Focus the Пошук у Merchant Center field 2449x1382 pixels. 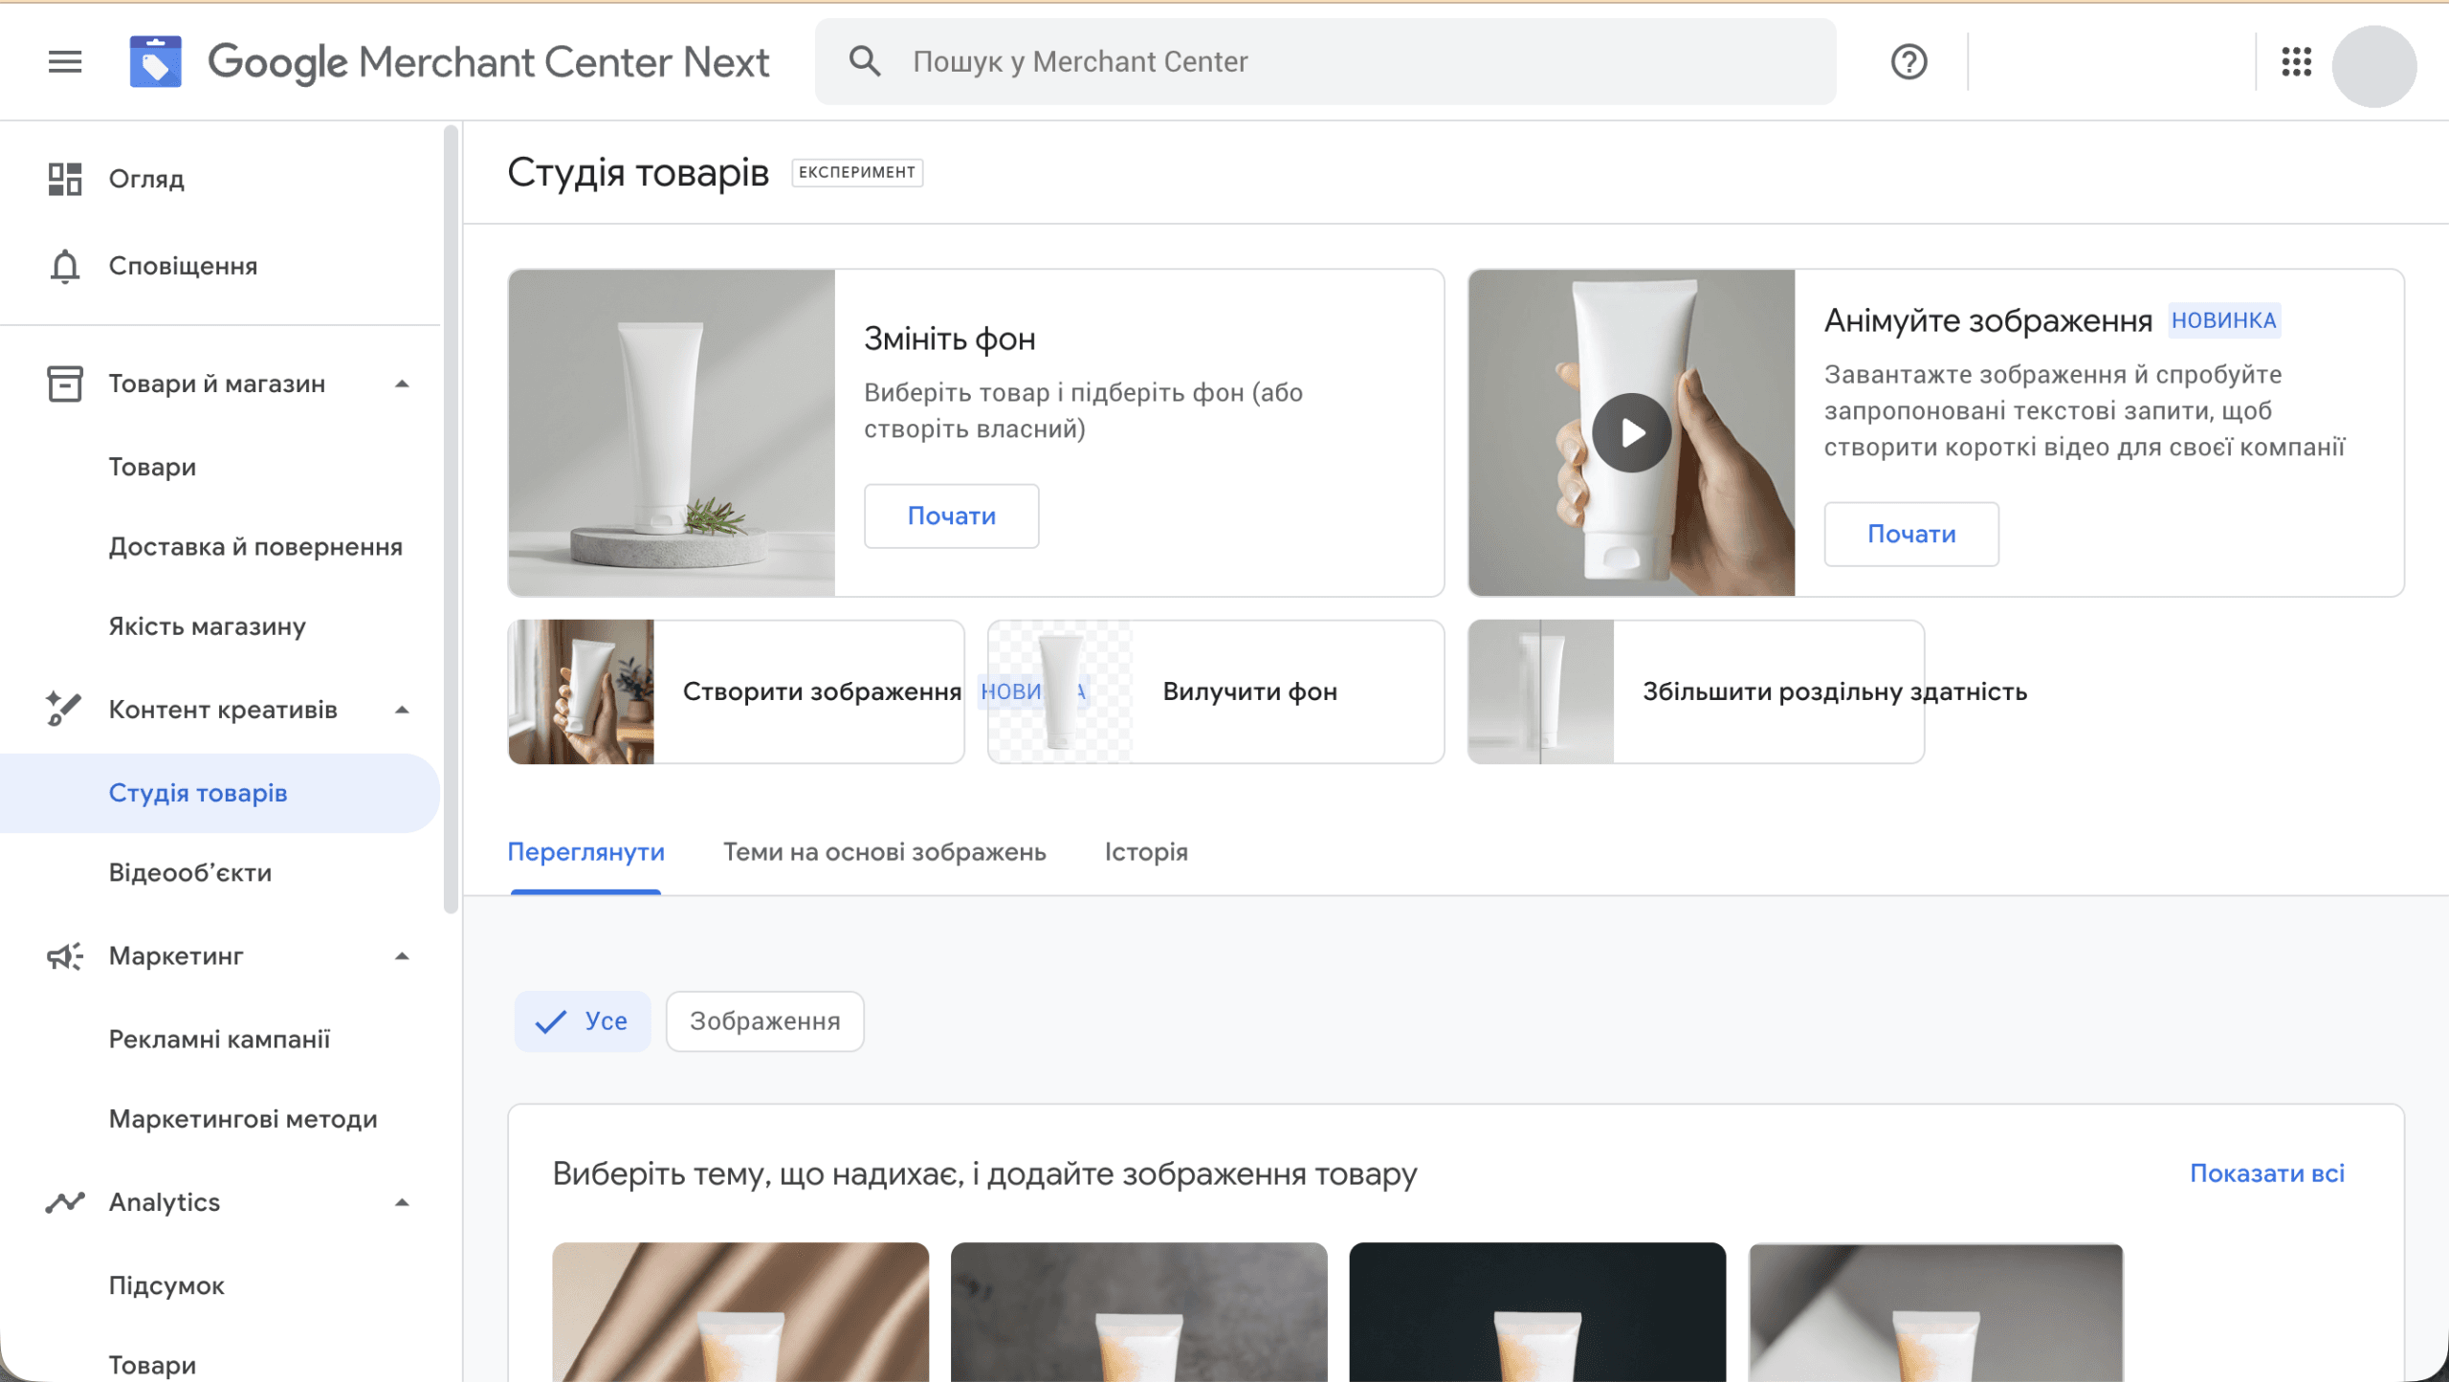coord(1325,62)
